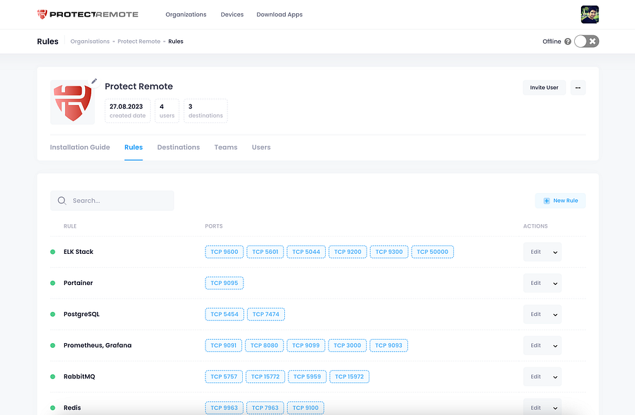Go to Protect Remote breadcrumb link
This screenshot has width=635, height=415.
139,41
